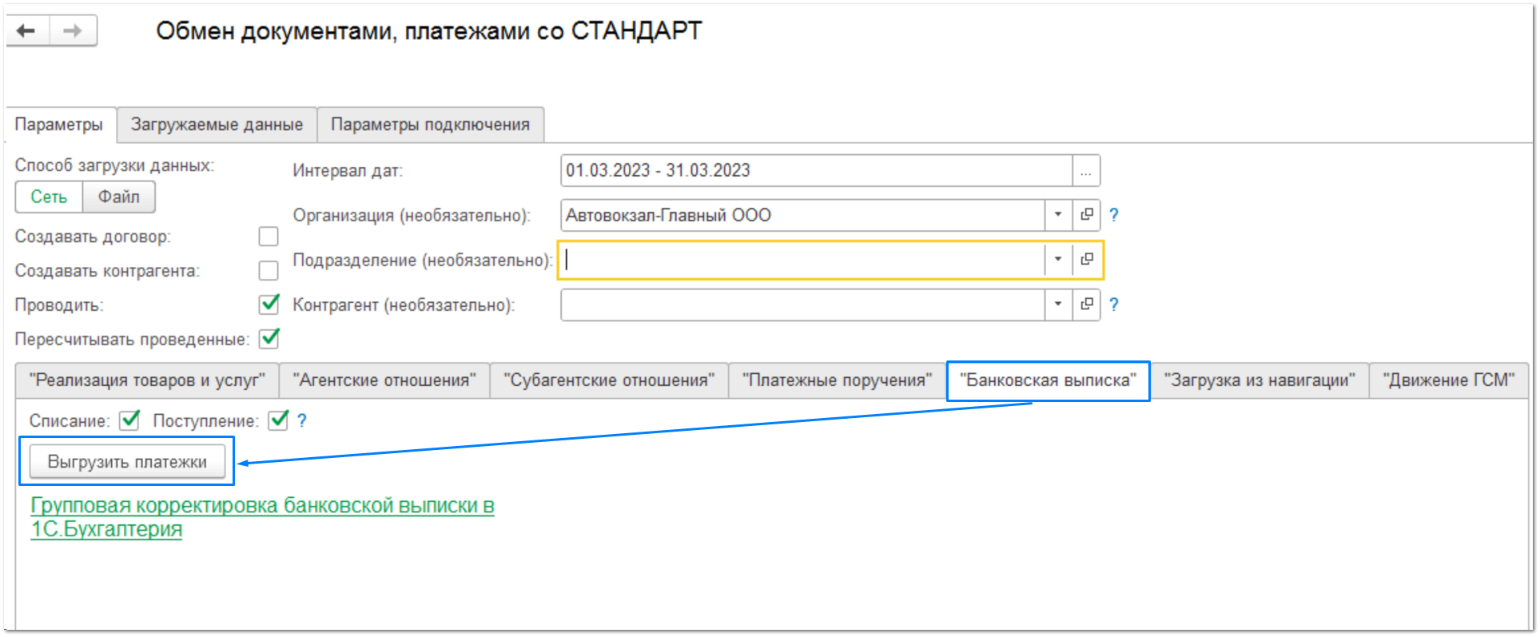Image resolution: width=1540 pixels, height=637 pixels.
Task: Enable the Создавать контрагента checkbox
Action: click(269, 271)
